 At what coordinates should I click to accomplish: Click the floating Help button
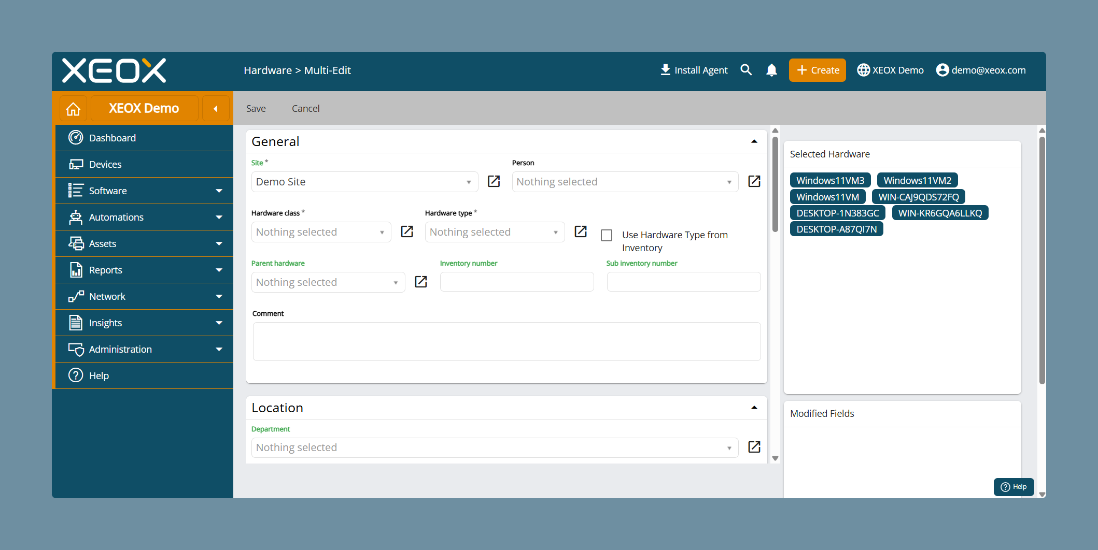tap(1014, 487)
